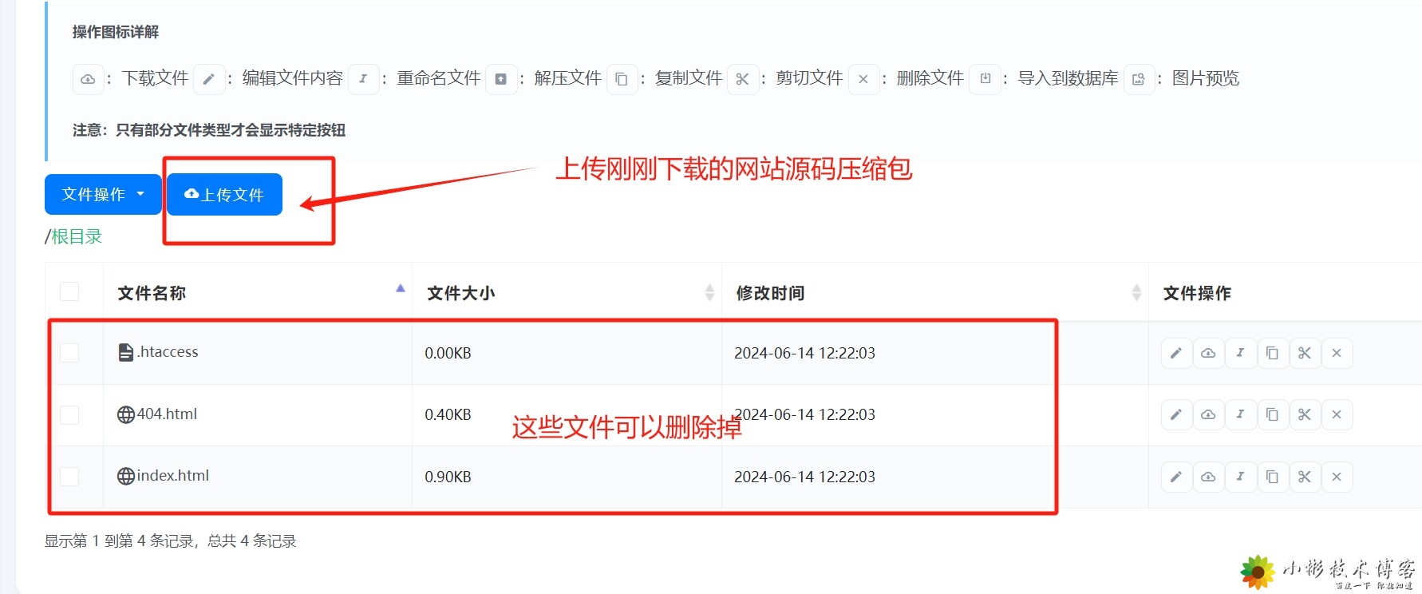The image size is (1422, 594).
Task: Cut the .htaccess file
Action: (x=1305, y=353)
